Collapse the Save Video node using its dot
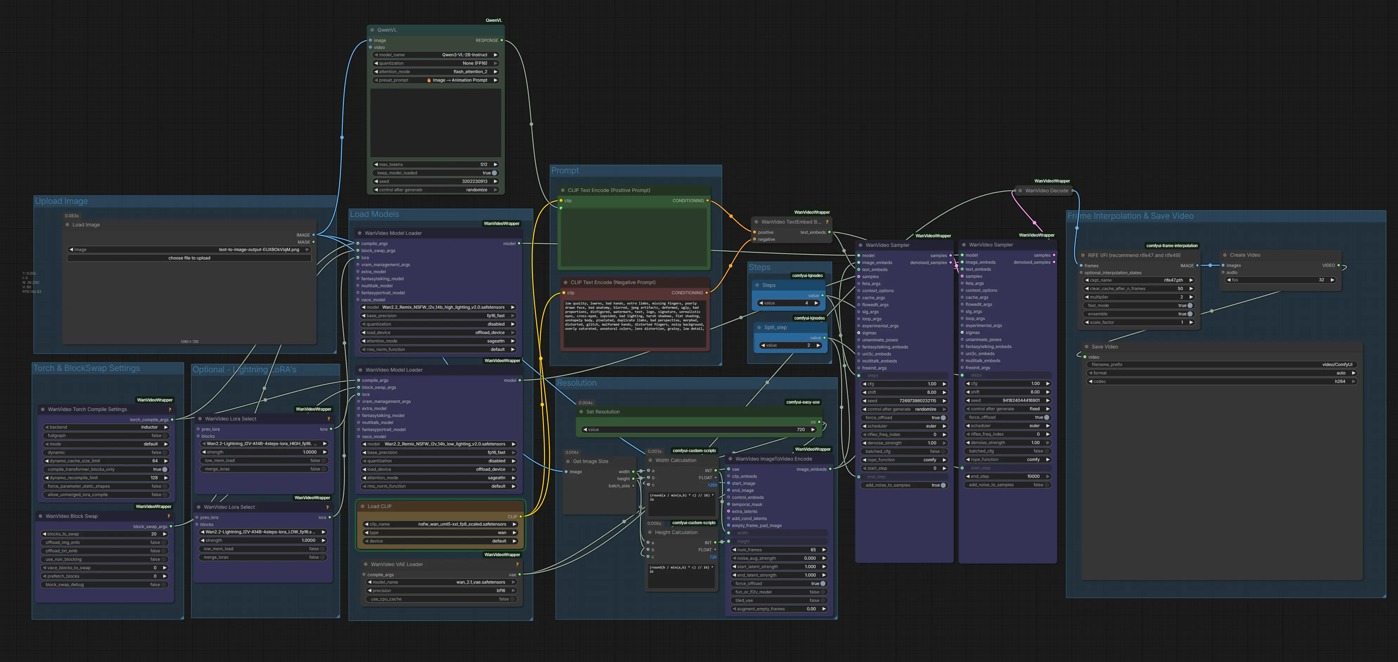Screen dimensions: 1398x662 pyautogui.click(x=1086, y=347)
